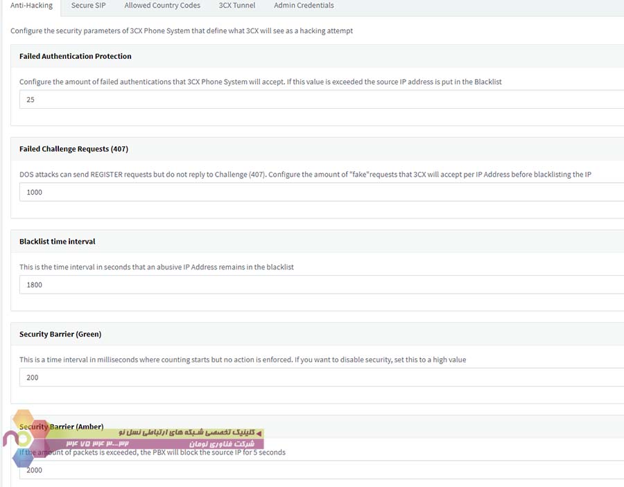Click the 'time interval in milliseconds' description
Viewport: 624px width, 487px height.
(x=243, y=360)
